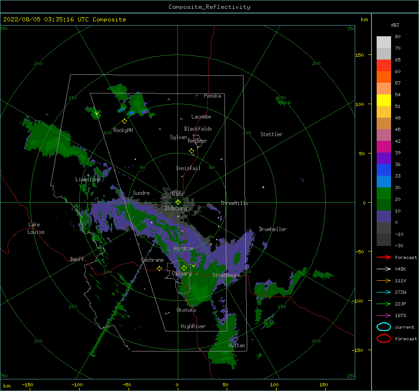
Task: Click the yellow V marker northeast of Calgary
Action: pyautogui.click(x=193, y=266)
